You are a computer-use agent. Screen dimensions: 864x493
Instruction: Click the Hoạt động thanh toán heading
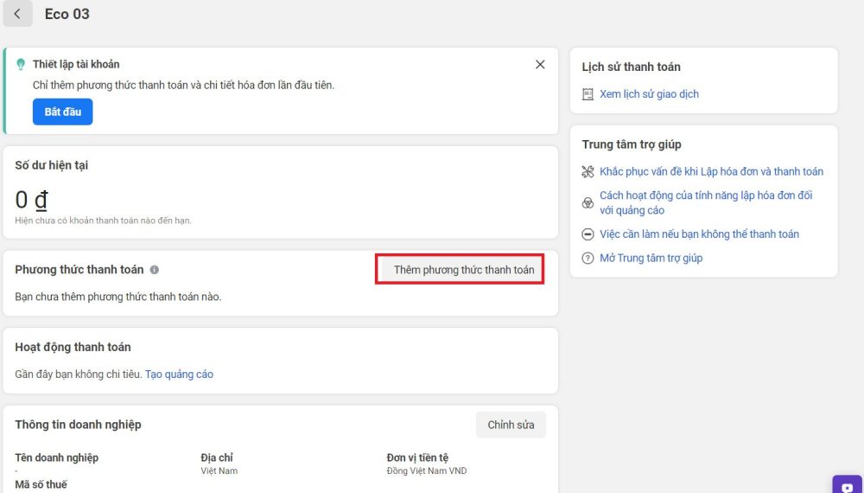(73, 348)
